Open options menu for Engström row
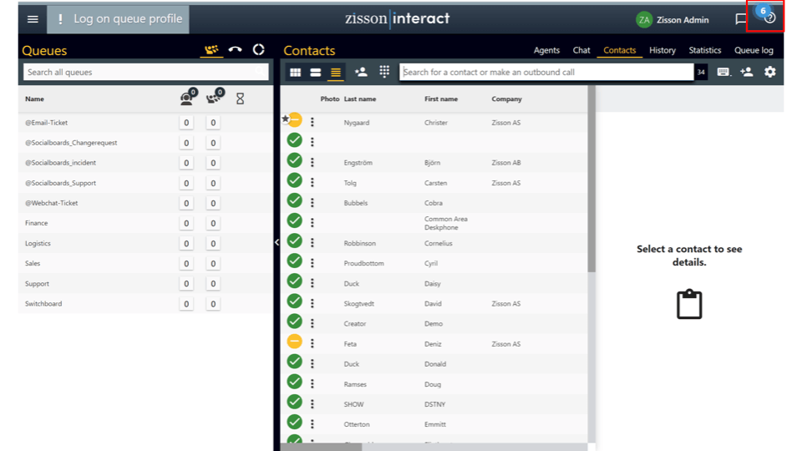Screen dimensions: 802x451 tap(312, 163)
